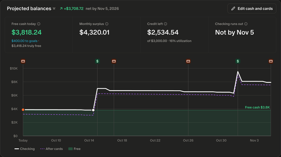This screenshot has width=281, height=157.
Task: Click the Oct 26 x-axis label
Action: (188, 140)
